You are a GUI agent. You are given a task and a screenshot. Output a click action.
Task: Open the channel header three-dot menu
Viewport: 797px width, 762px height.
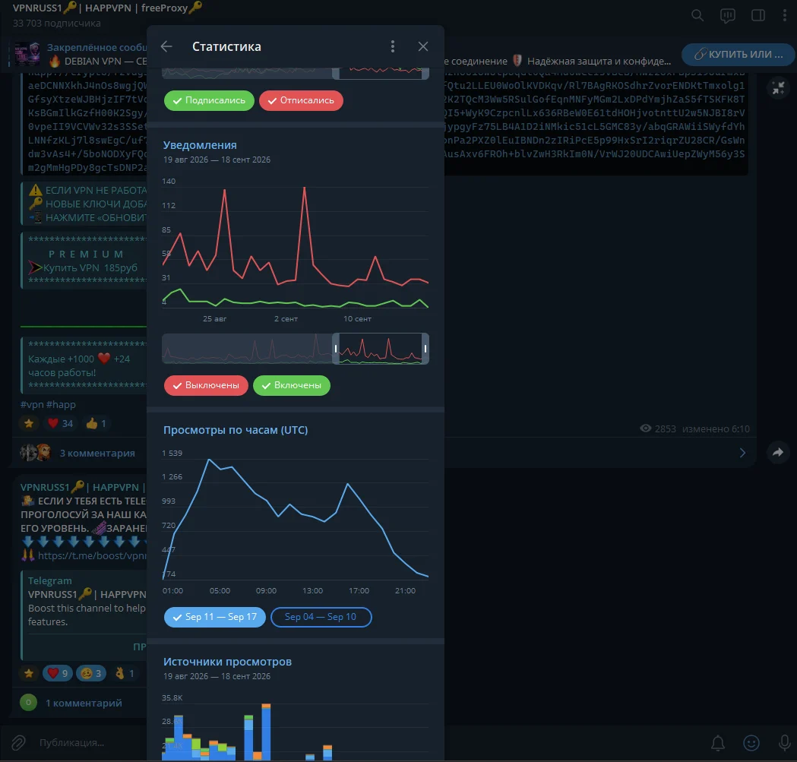(785, 15)
